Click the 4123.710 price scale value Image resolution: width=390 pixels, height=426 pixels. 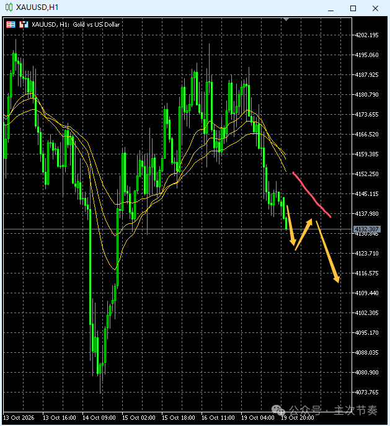[x=366, y=253]
